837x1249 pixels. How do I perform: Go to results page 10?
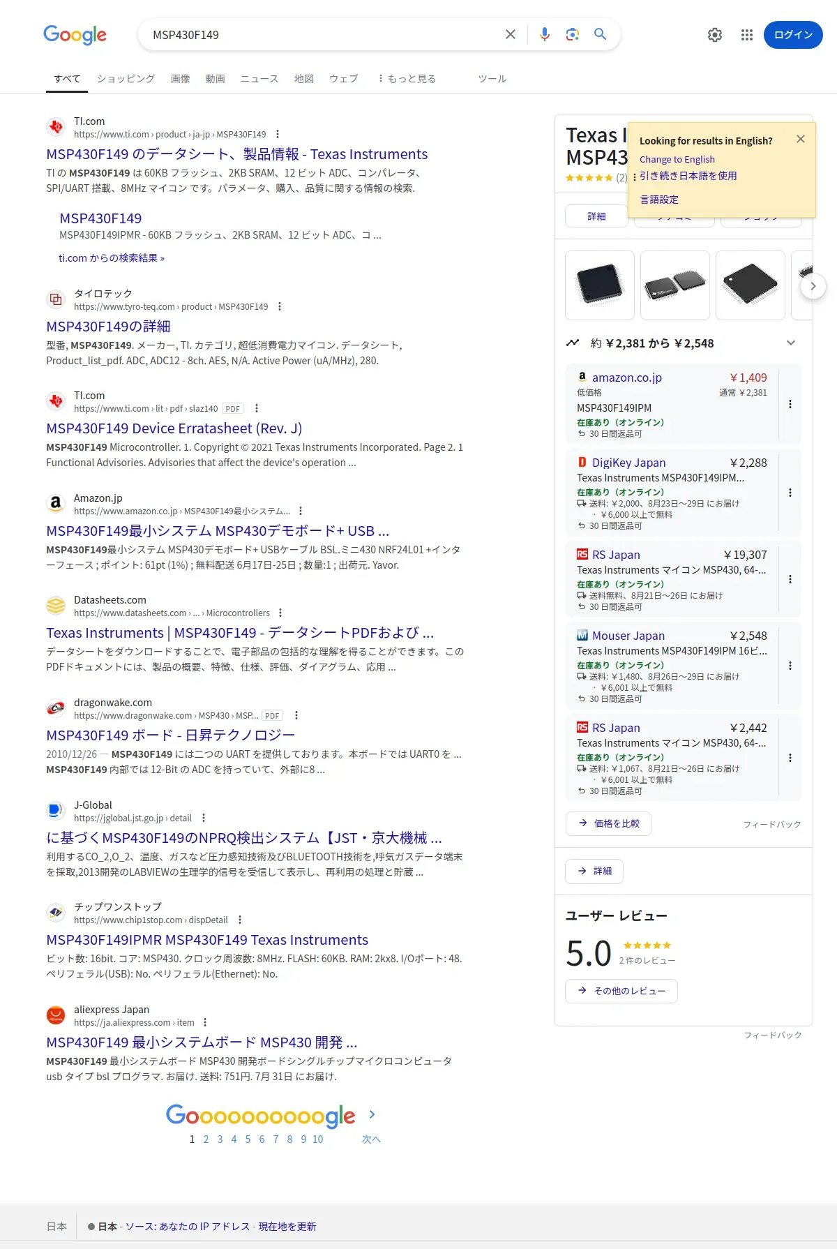pyautogui.click(x=317, y=1139)
